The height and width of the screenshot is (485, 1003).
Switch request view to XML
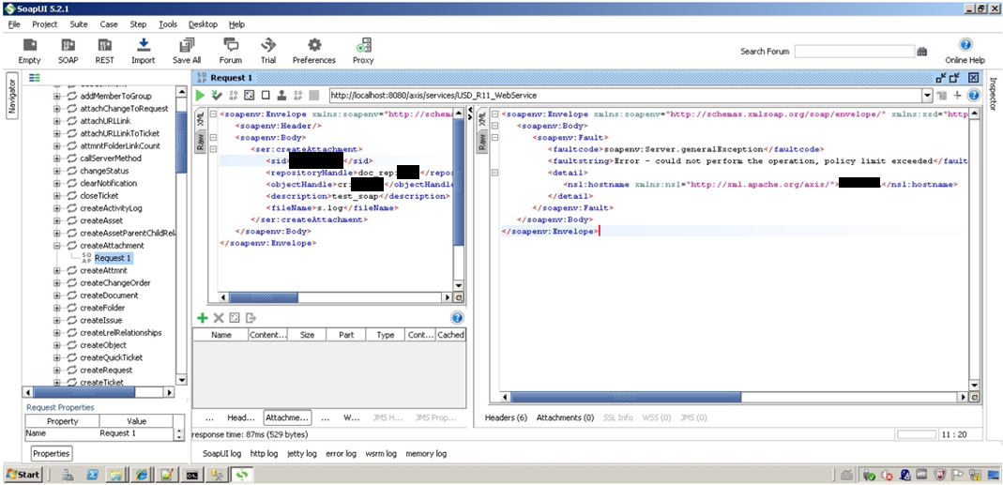tap(200, 119)
